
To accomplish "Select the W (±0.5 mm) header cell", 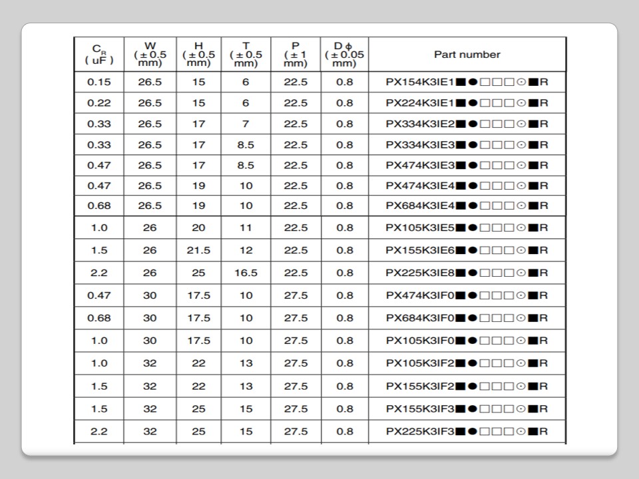I will tap(150, 55).
